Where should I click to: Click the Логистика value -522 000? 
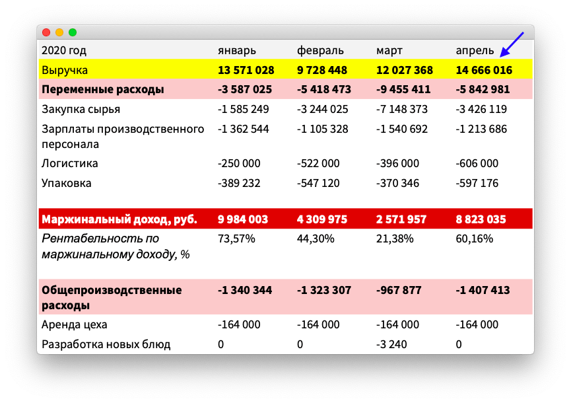click(x=318, y=163)
